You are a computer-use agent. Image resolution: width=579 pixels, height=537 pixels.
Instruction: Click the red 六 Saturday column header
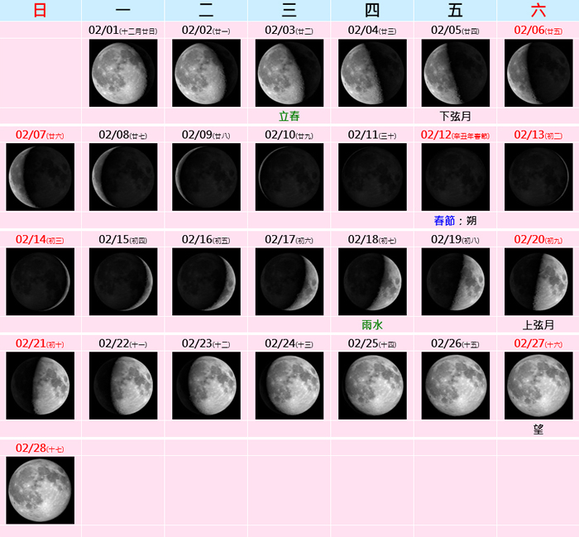tap(538, 11)
